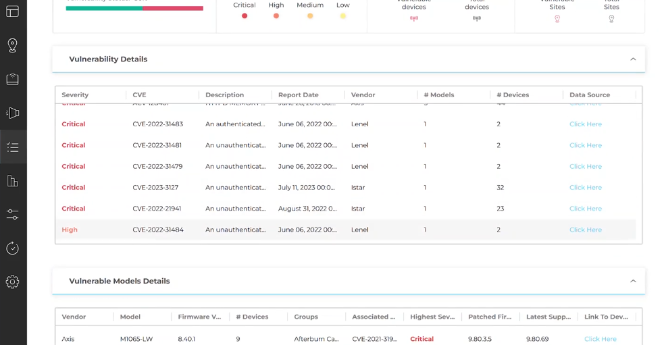Viewport: 664px width, 345px height.
Task: Sort by Groups column header
Action: click(x=306, y=317)
